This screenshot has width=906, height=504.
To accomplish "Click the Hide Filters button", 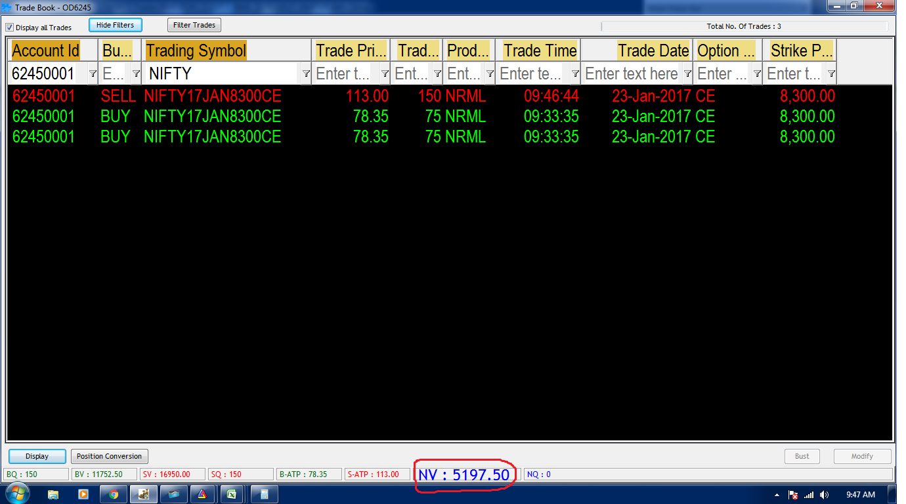I will [115, 25].
